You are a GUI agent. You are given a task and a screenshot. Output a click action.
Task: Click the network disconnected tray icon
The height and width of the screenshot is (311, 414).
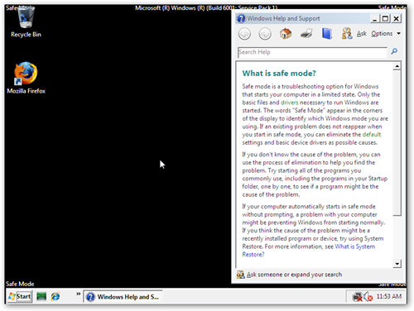(x=357, y=297)
